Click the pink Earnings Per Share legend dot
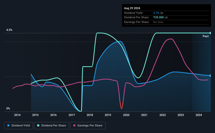This screenshot has height=133, width=215. point(74,125)
